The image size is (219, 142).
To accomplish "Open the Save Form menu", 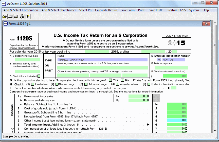I will click(127, 10).
